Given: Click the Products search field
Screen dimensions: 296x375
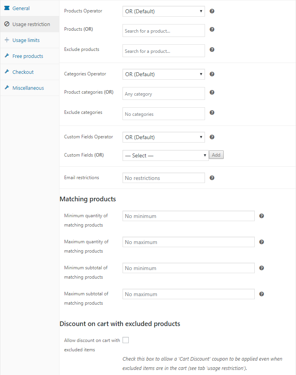Looking at the screenshot, I should click(163, 30).
